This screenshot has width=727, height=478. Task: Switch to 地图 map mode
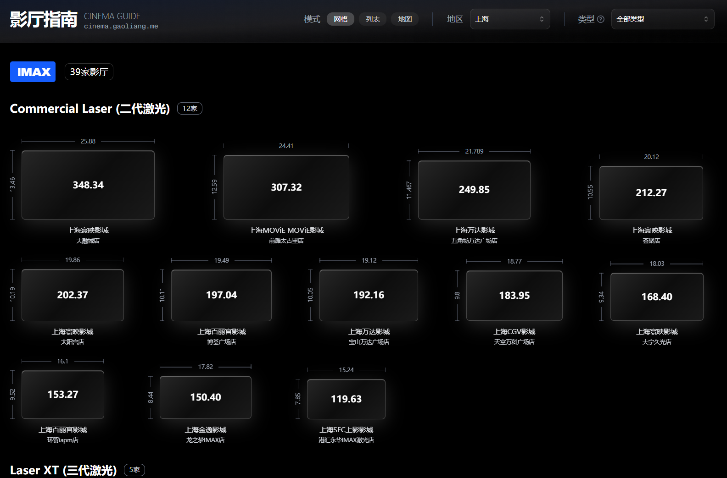(404, 19)
